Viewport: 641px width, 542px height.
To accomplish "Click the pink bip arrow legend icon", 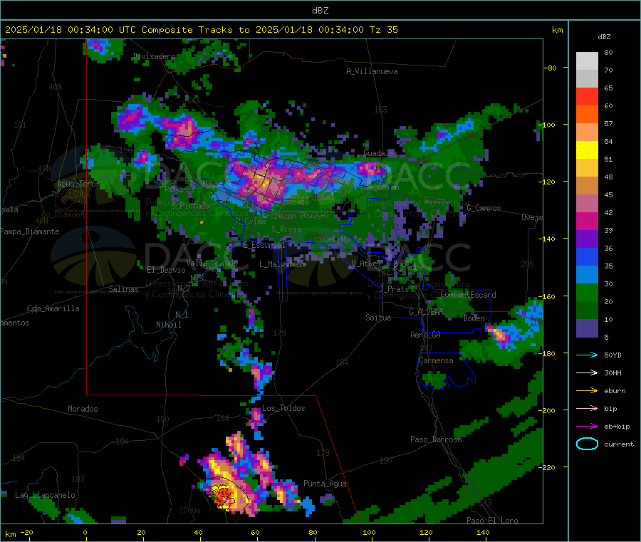I will [x=587, y=408].
